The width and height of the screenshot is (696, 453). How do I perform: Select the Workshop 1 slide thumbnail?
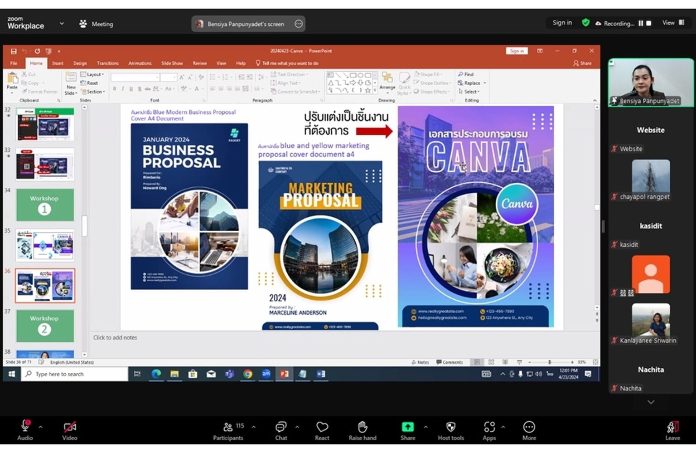44,205
